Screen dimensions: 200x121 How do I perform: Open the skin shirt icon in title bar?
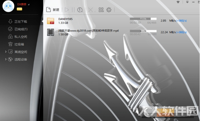[178, 2]
